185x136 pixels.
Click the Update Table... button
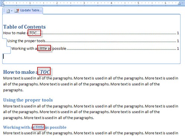pyautogui.click(x=28, y=10)
